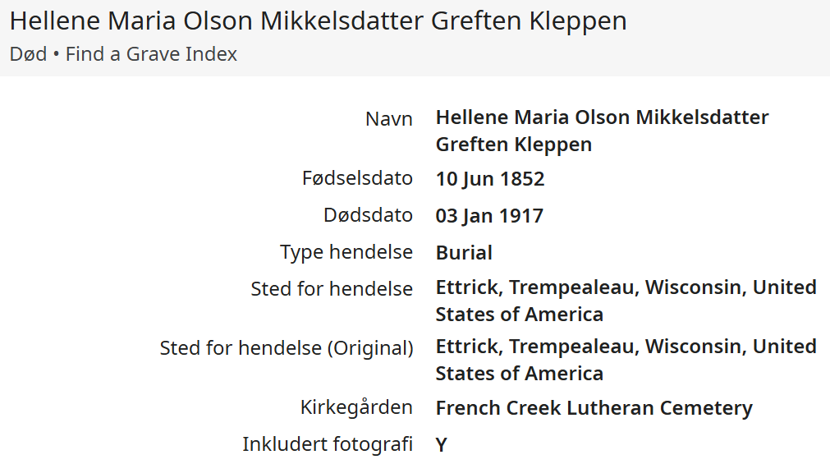Click the word Død in the subtitle

click(28, 54)
